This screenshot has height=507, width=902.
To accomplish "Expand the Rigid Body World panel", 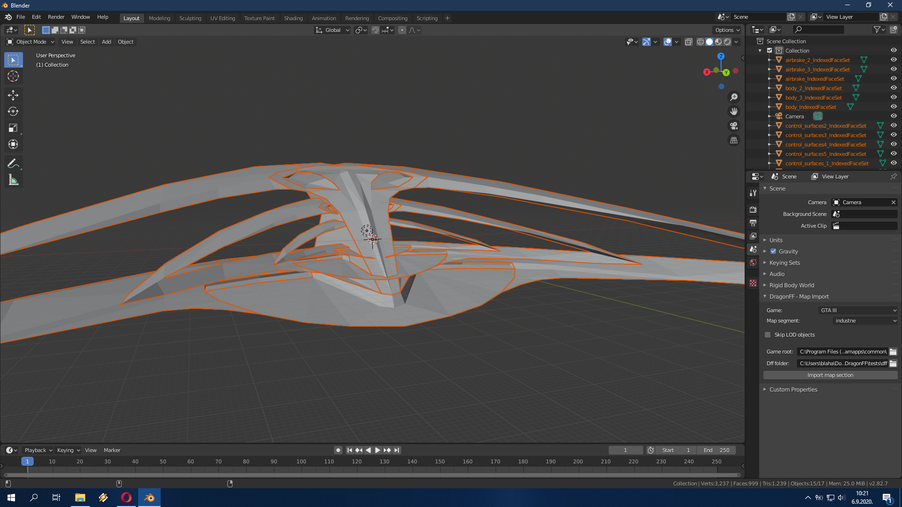I will point(792,285).
